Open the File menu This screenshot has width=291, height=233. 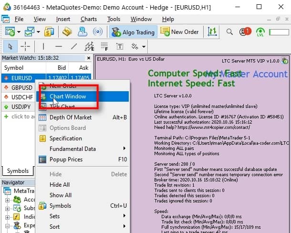point(19,19)
